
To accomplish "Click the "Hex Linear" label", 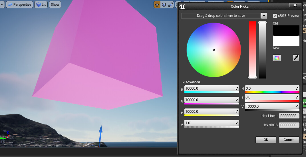I will pyautogui.click(x=269, y=116).
